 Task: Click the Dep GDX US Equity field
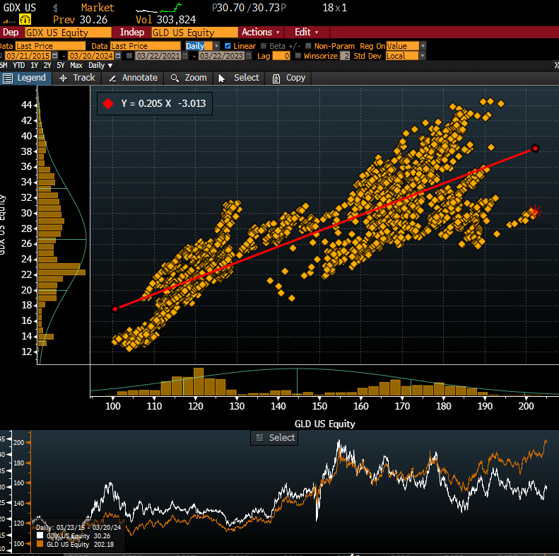(x=68, y=33)
